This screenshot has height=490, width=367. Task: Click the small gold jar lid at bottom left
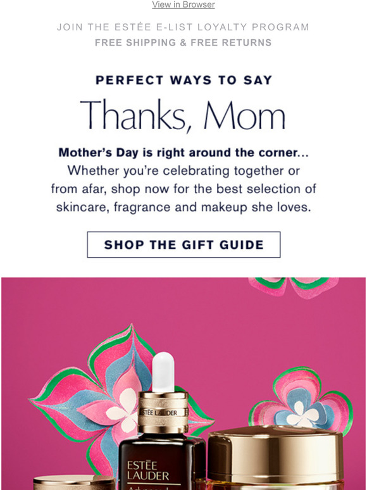(74, 483)
